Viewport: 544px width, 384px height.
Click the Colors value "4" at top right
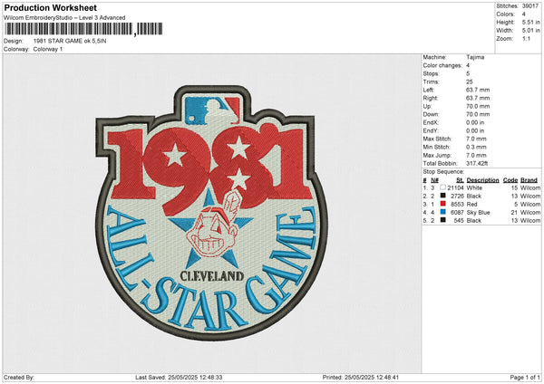[x=524, y=14]
